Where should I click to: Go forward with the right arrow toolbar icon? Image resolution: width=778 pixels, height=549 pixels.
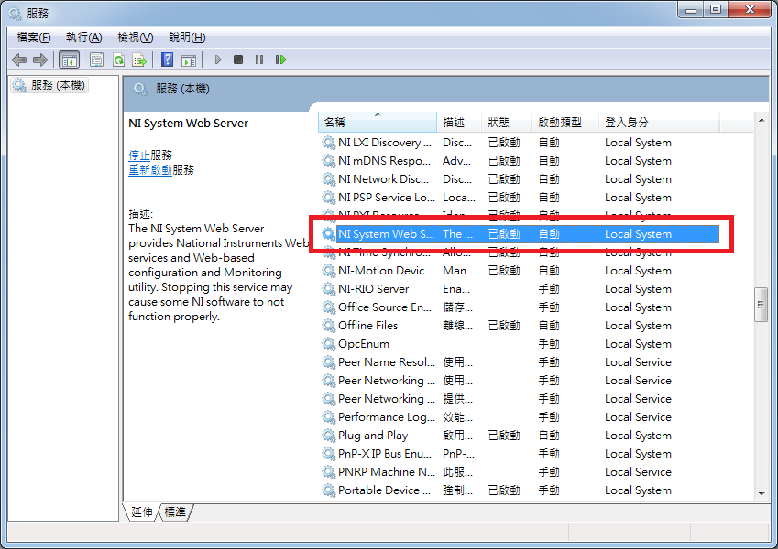(40, 60)
